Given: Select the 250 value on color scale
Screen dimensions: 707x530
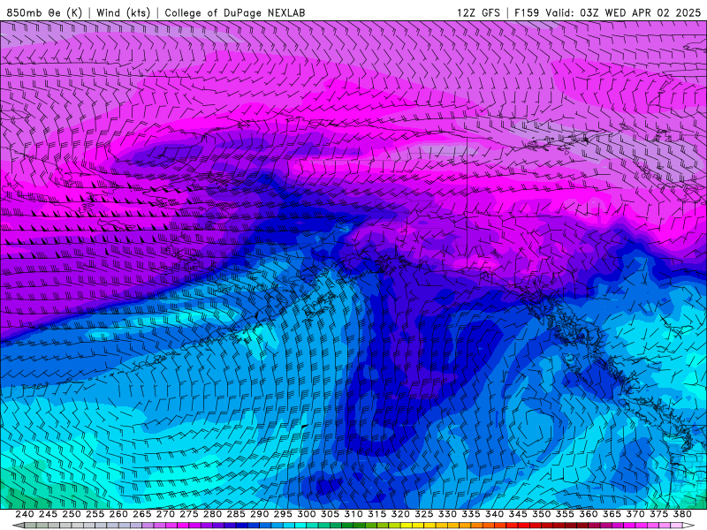Looking at the screenshot, I should 72,514.
